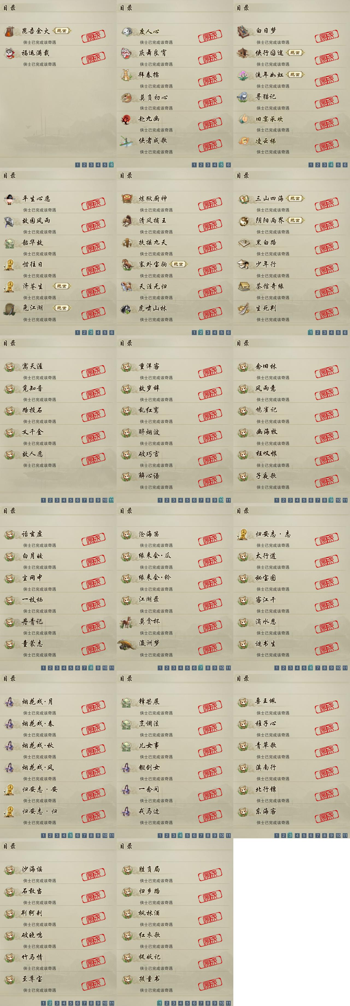The width and height of the screenshot is (350, 1006).
Task: Select the kangaroo icon next to 拜春擂
Action: [x=127, y=75]
